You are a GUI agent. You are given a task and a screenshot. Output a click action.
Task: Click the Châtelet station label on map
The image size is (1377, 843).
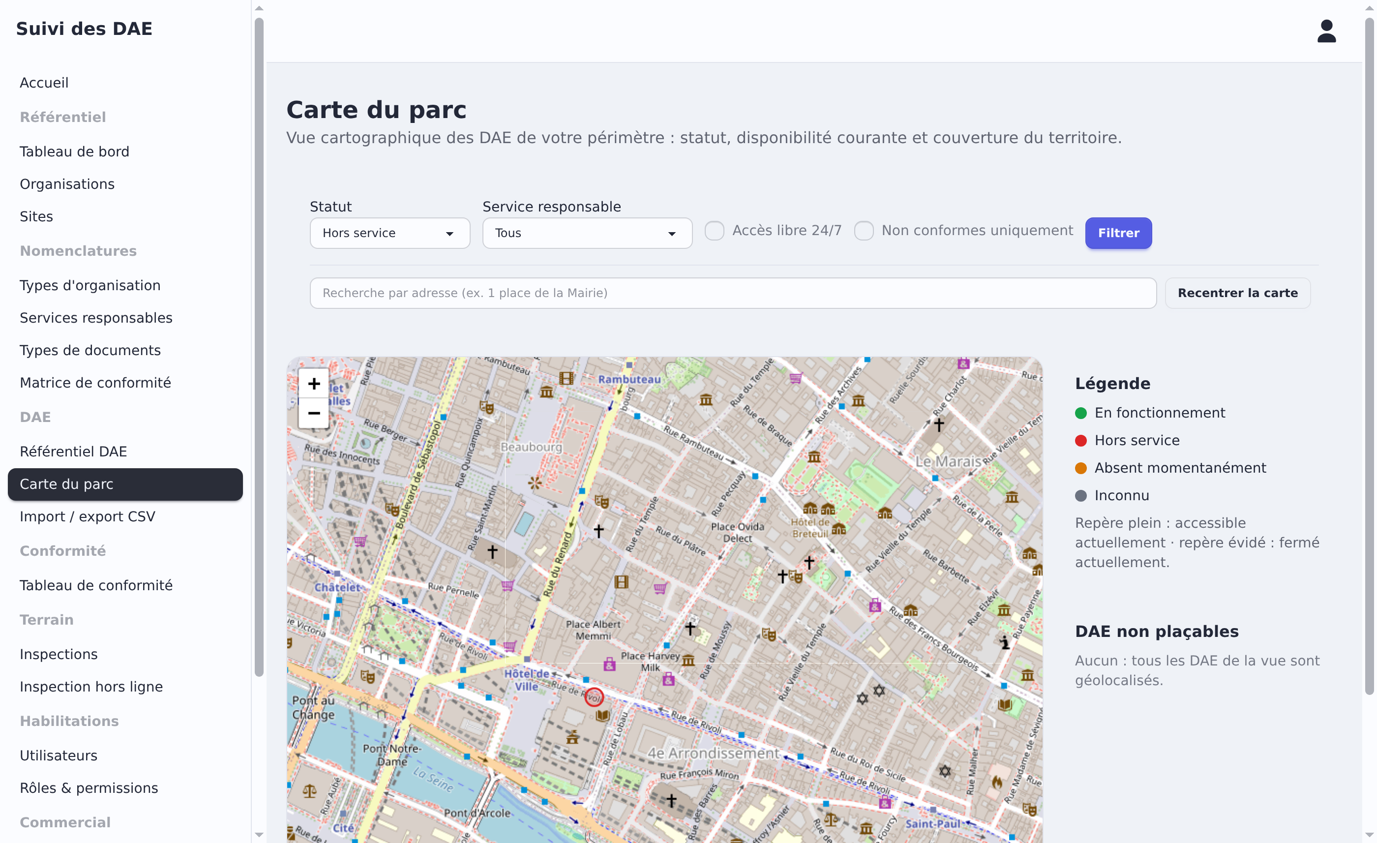coord(337,587)
